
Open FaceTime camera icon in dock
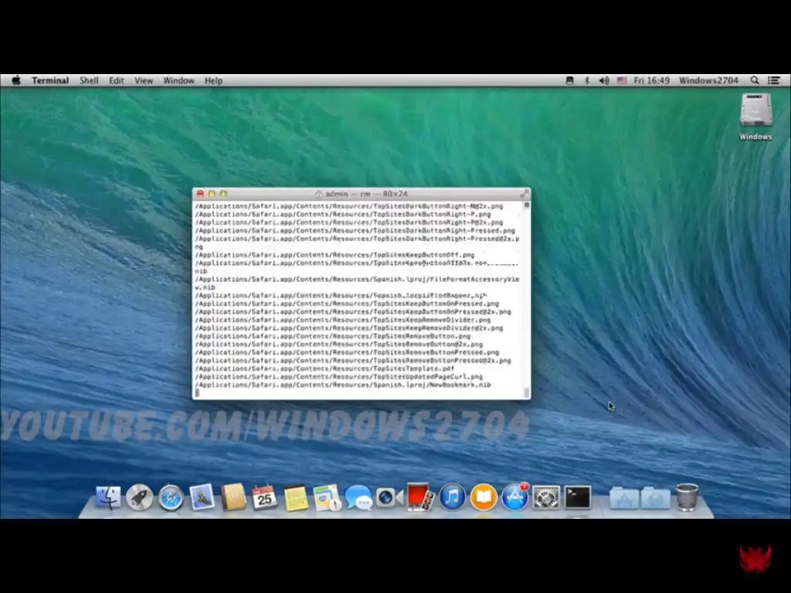(x=389, y=498)
